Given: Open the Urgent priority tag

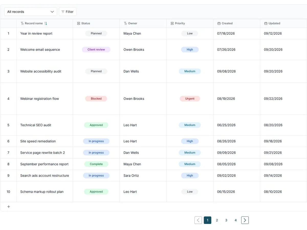Looking at the screenshot, I should (190, 99).
